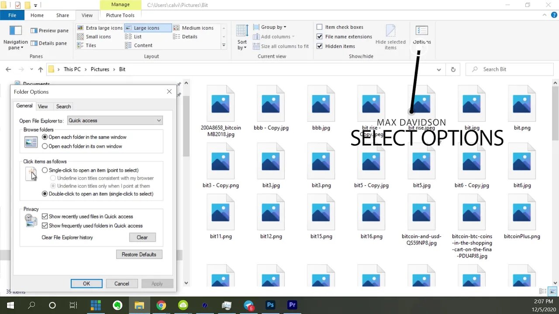Expand the Add columns dropdown
Viewport: 559px width, 314px height.
[274, 37]
